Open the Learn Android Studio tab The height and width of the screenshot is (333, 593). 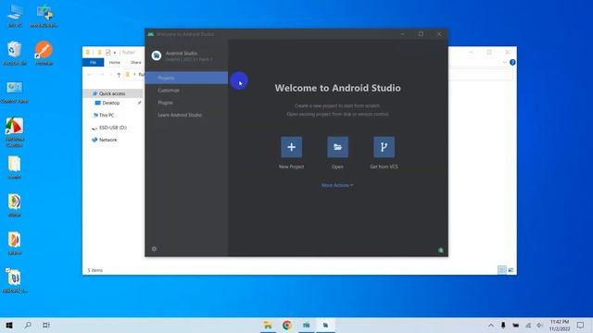click(x=180, y=115)
